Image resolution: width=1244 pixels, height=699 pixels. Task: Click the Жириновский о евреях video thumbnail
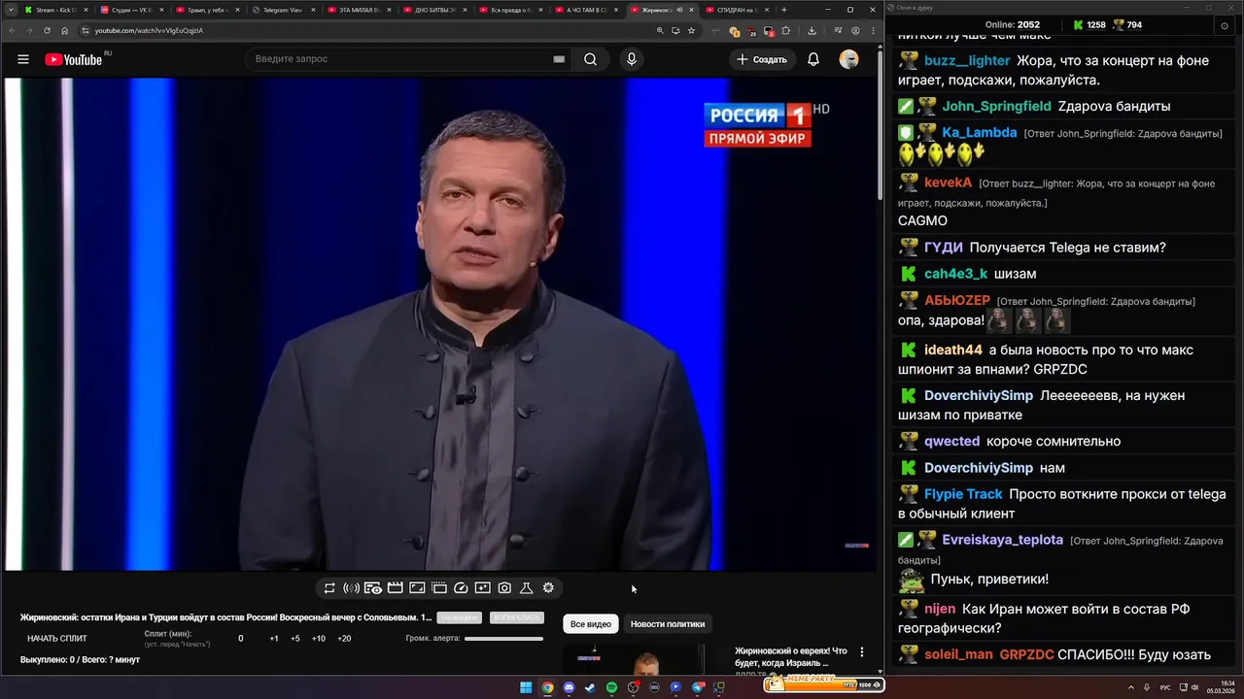[x=634, y=659]
